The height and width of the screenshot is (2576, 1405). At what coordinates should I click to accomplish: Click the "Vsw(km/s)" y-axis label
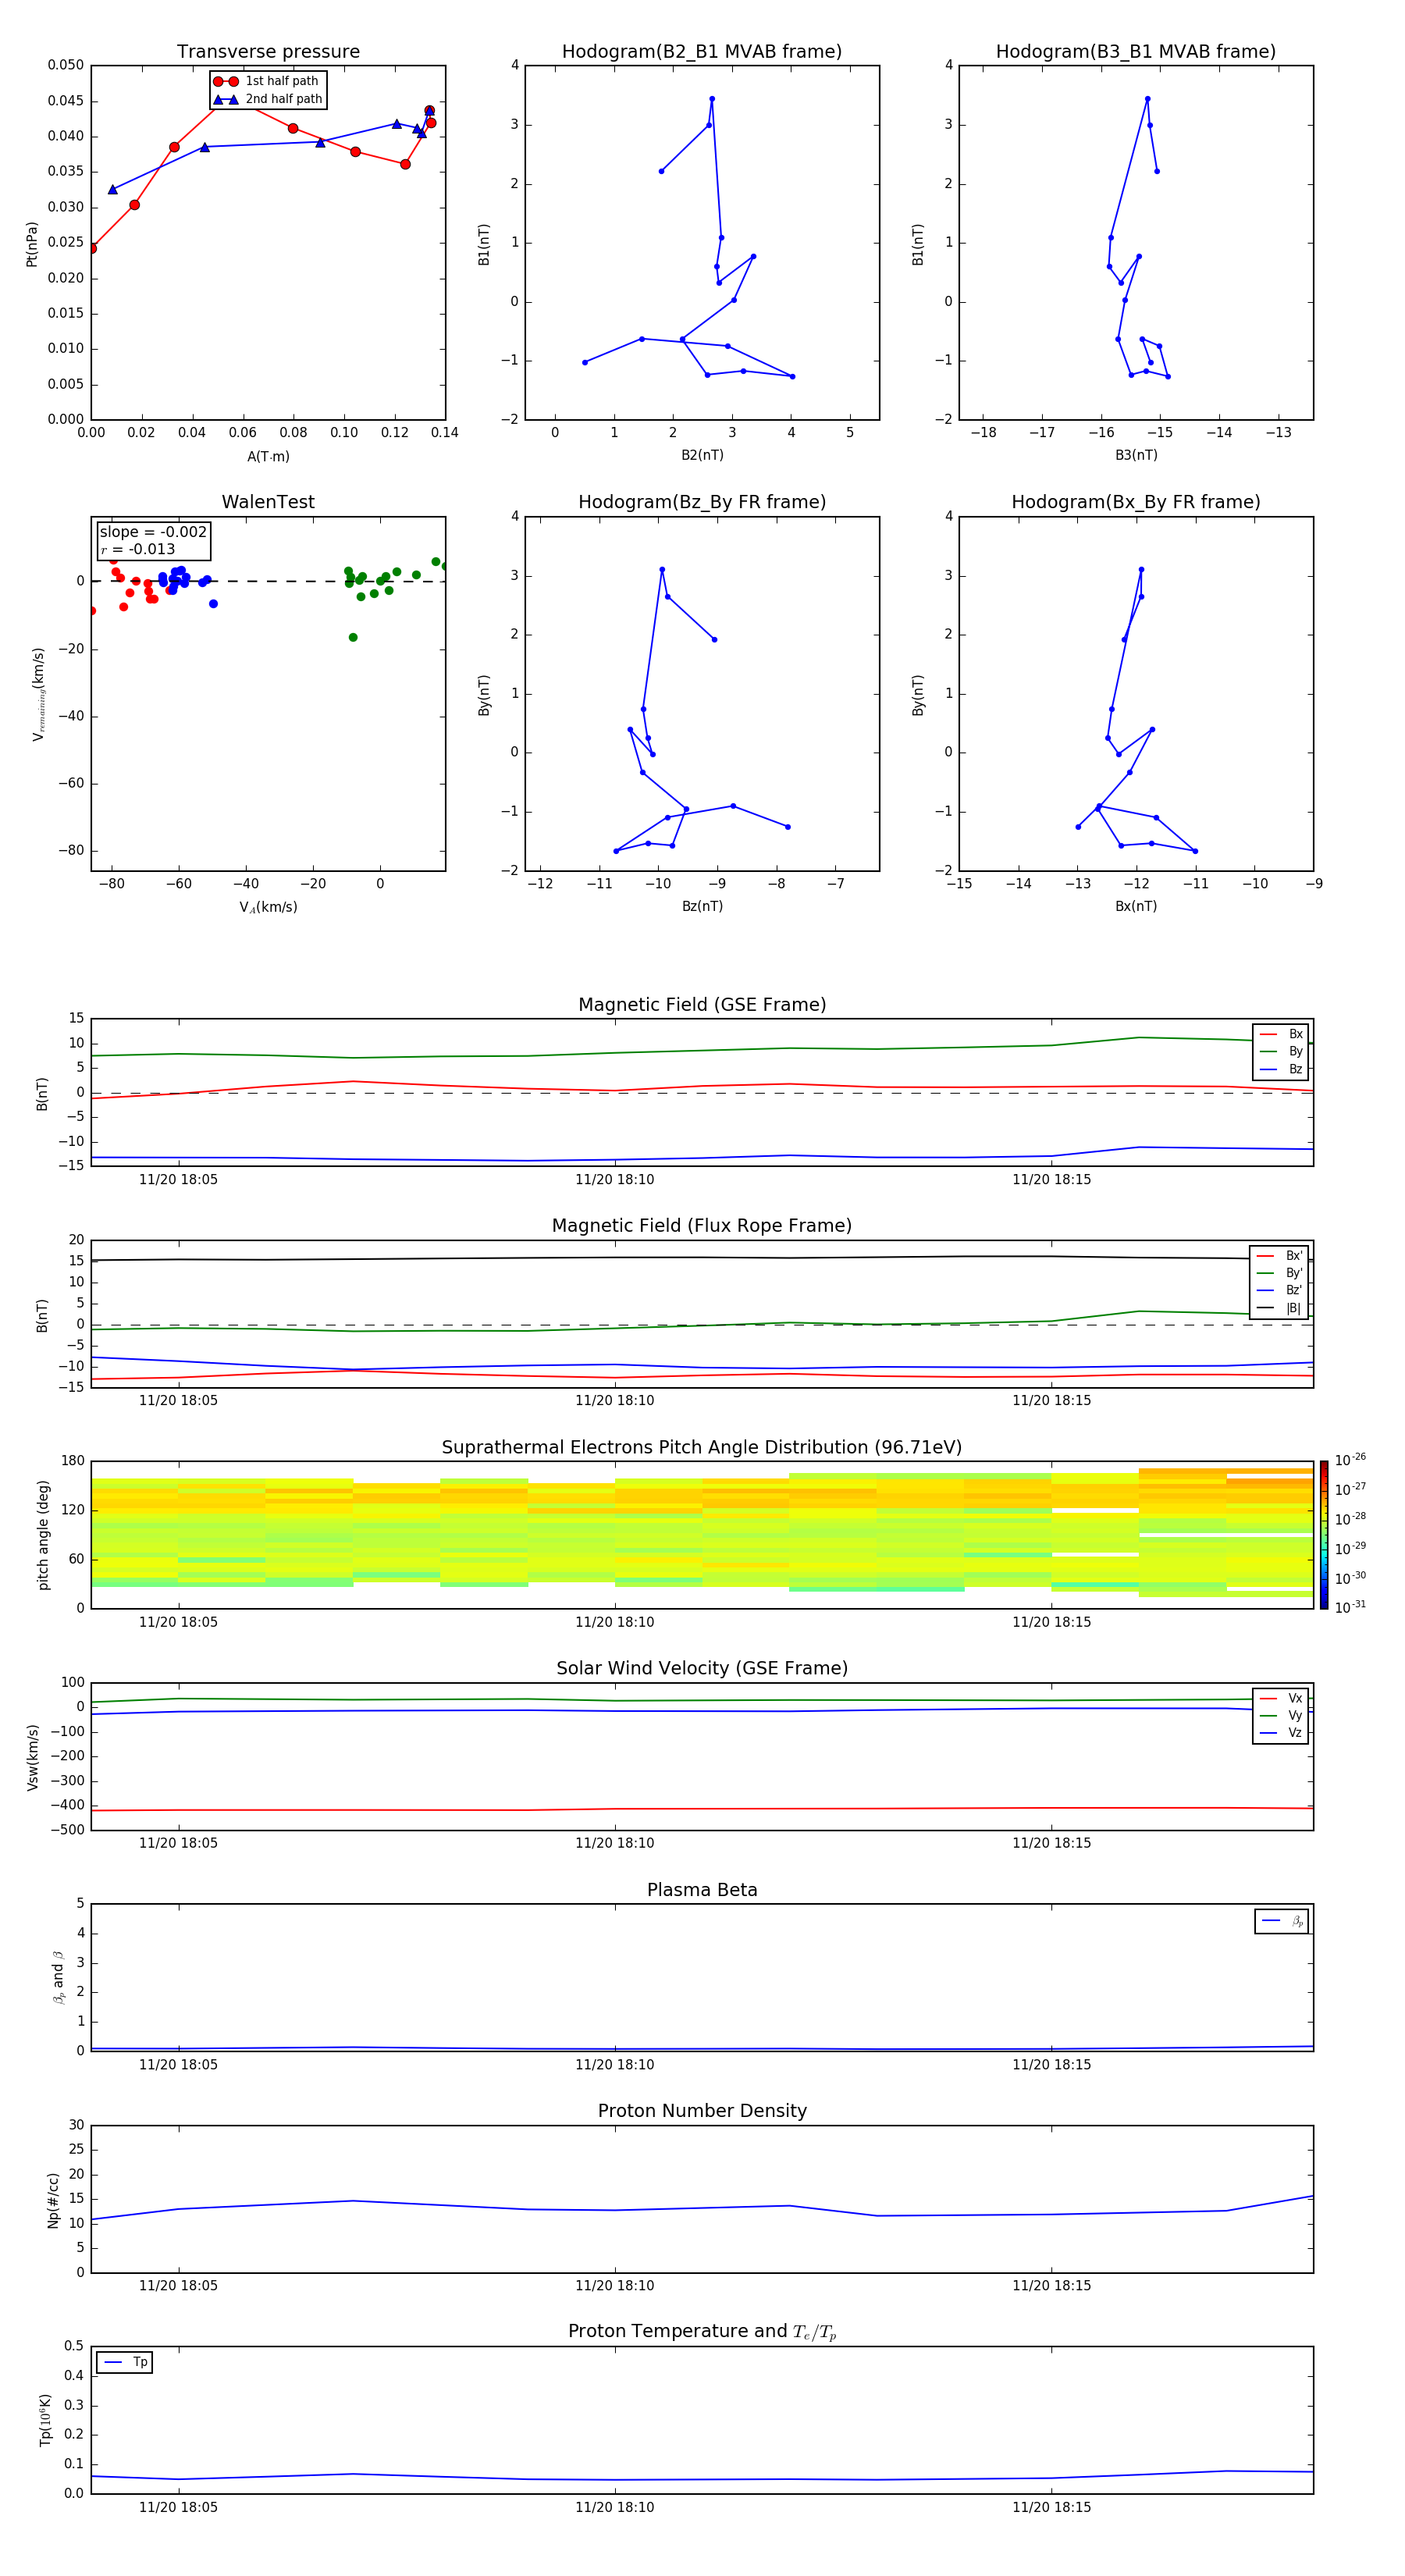33,1757
